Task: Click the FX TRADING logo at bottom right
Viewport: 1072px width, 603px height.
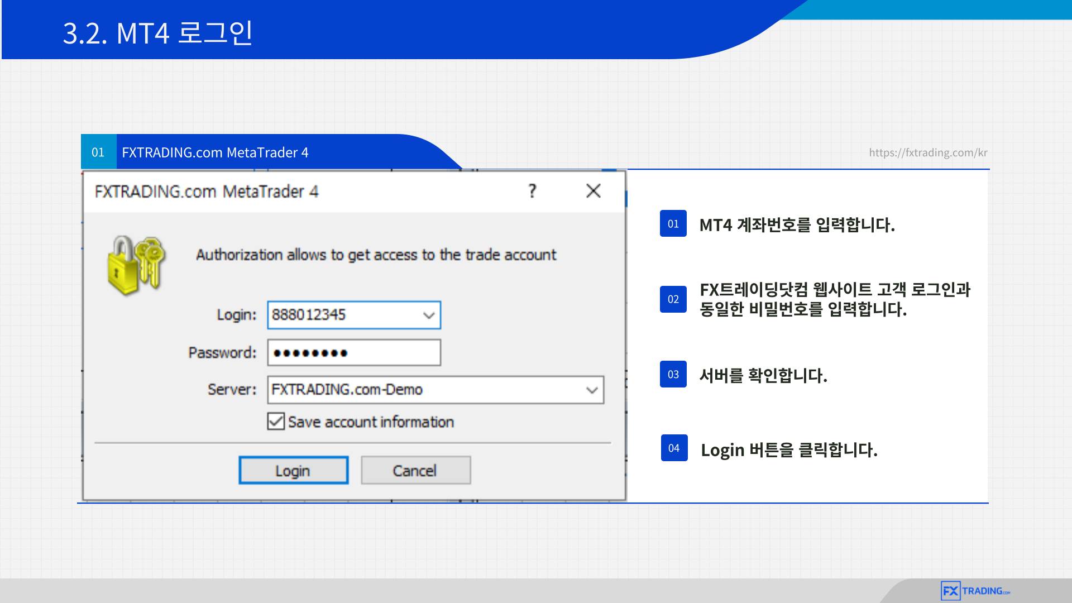Action: 975,591
